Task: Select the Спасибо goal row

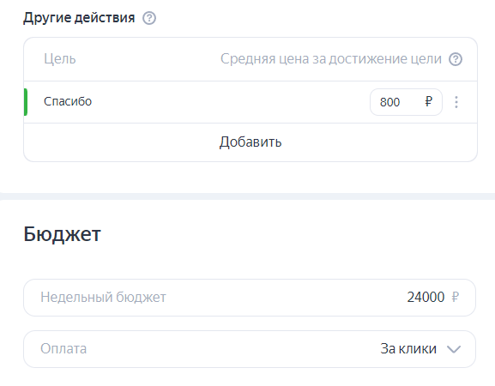Action: 251,102
